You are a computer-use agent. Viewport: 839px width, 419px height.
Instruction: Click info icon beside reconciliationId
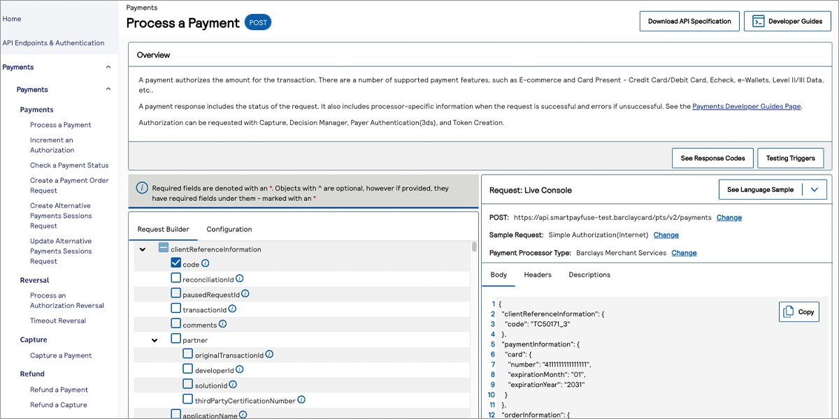(x=239, y=279)
